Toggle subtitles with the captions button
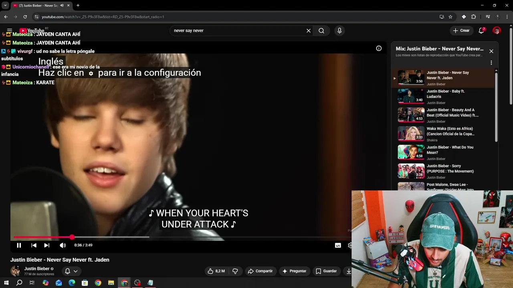 click(338, 245)
